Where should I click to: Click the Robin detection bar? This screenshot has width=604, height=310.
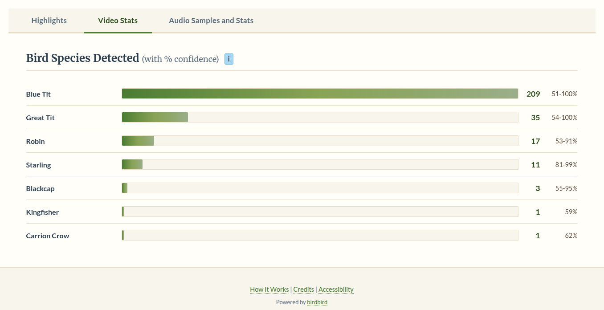pyautogui.click(x=320, y=141)
